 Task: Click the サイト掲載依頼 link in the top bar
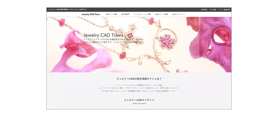(x=224, y=10)
